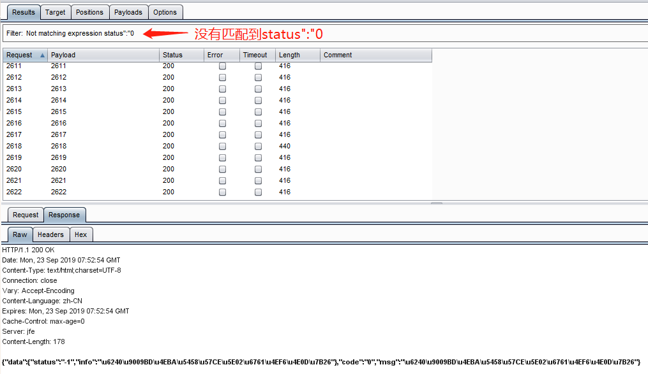Screen dimensions: 648x374
Task: Click the 'Content-Type: text/html;charset=UTF-8' header
Action: tap(61, 271)
